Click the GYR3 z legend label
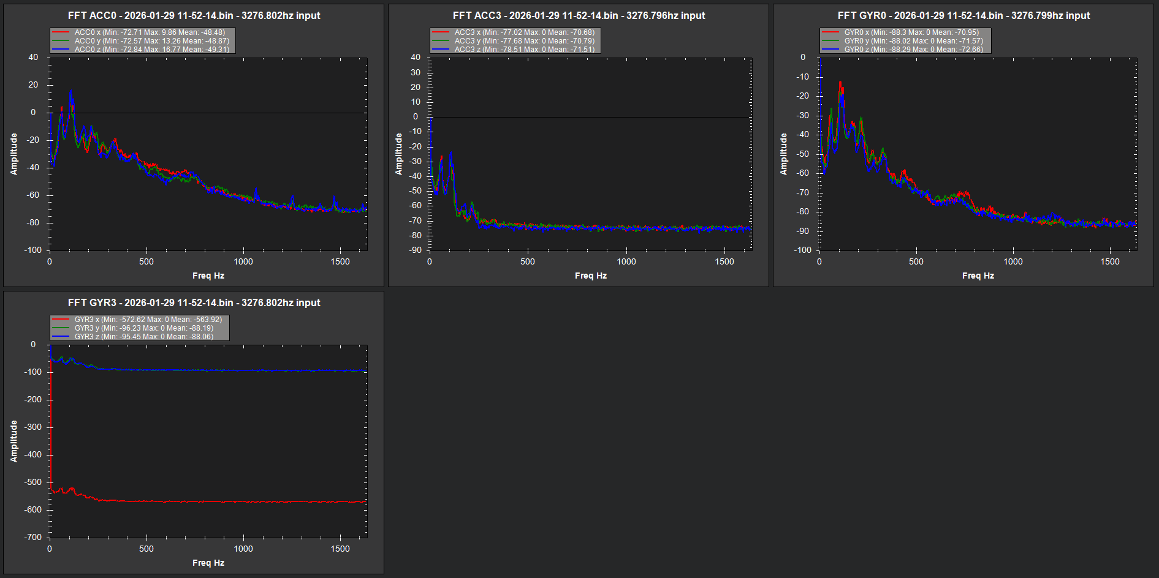The height and width of the screenshot is (578, 1159). (x=143, y=337)
